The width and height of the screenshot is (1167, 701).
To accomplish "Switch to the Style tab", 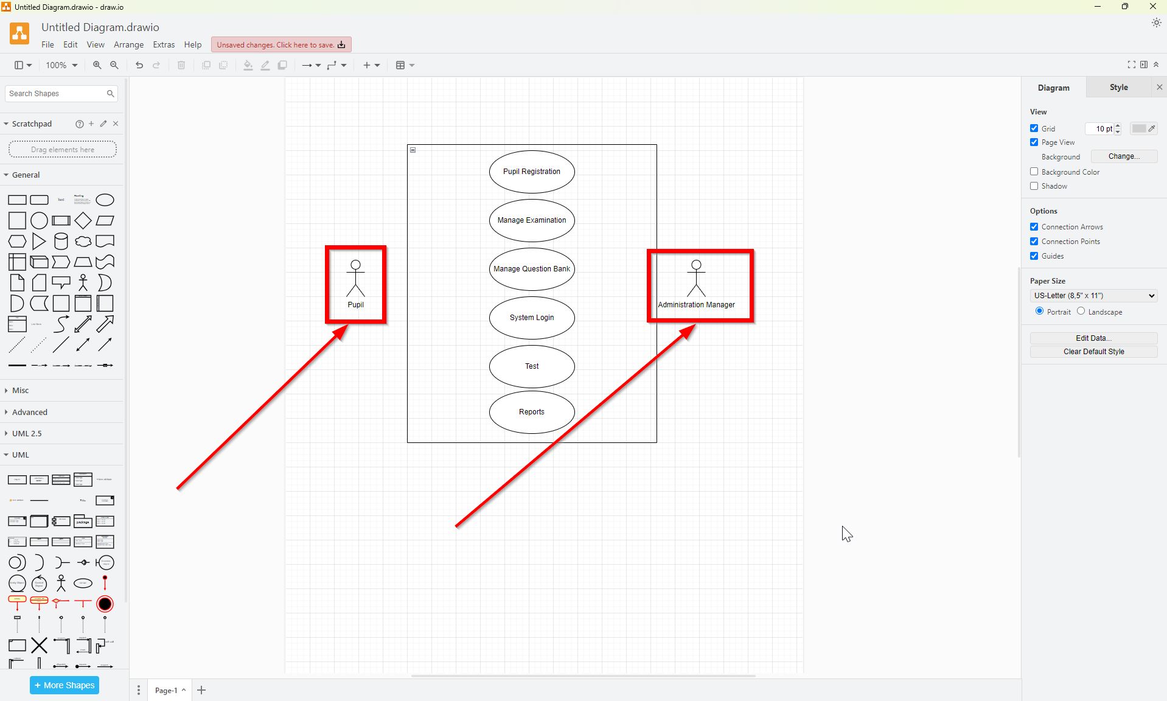I will (1118, 87).
